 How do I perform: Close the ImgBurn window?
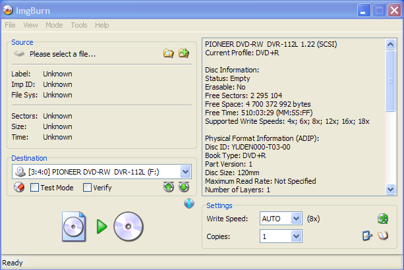coord(395,11)
